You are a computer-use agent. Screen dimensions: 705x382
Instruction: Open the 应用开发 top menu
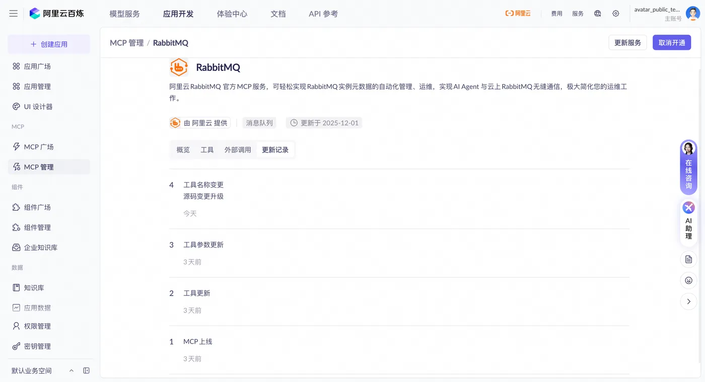pos(178,14)
